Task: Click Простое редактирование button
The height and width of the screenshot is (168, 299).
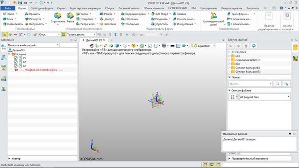Action: [269, 21]
